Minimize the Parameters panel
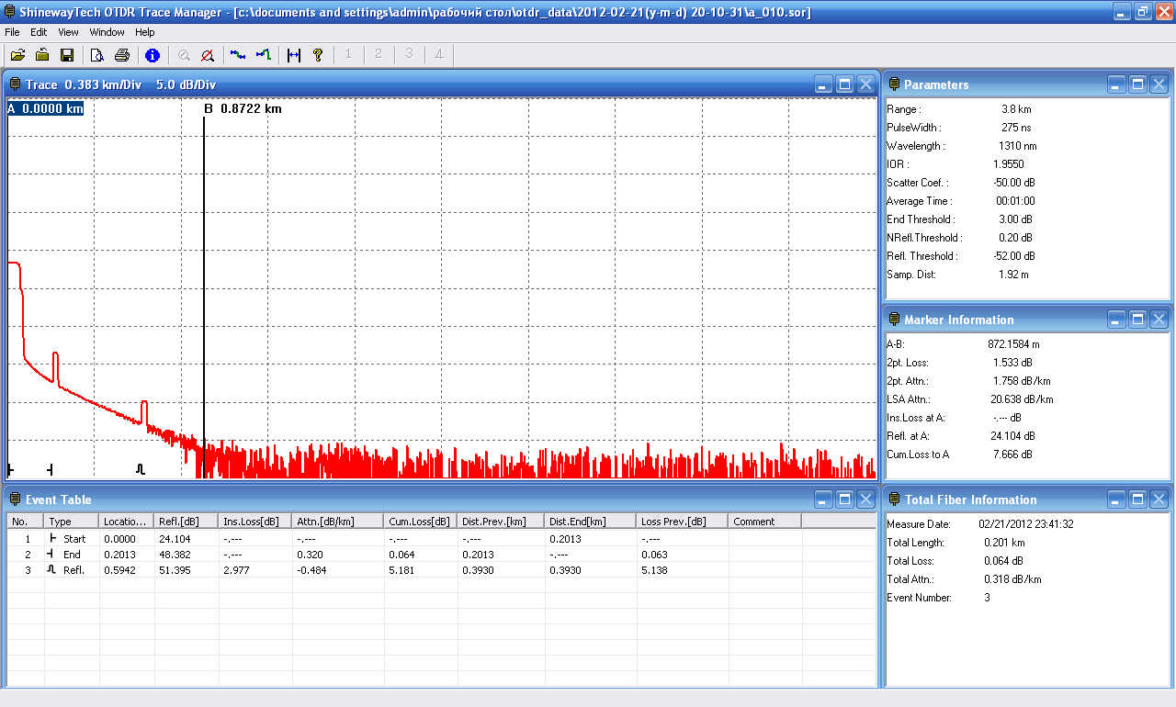Viewport: 1176px width, 707px height. [1116, 84]
